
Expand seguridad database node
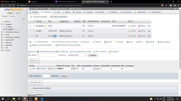tap(2, 45)
